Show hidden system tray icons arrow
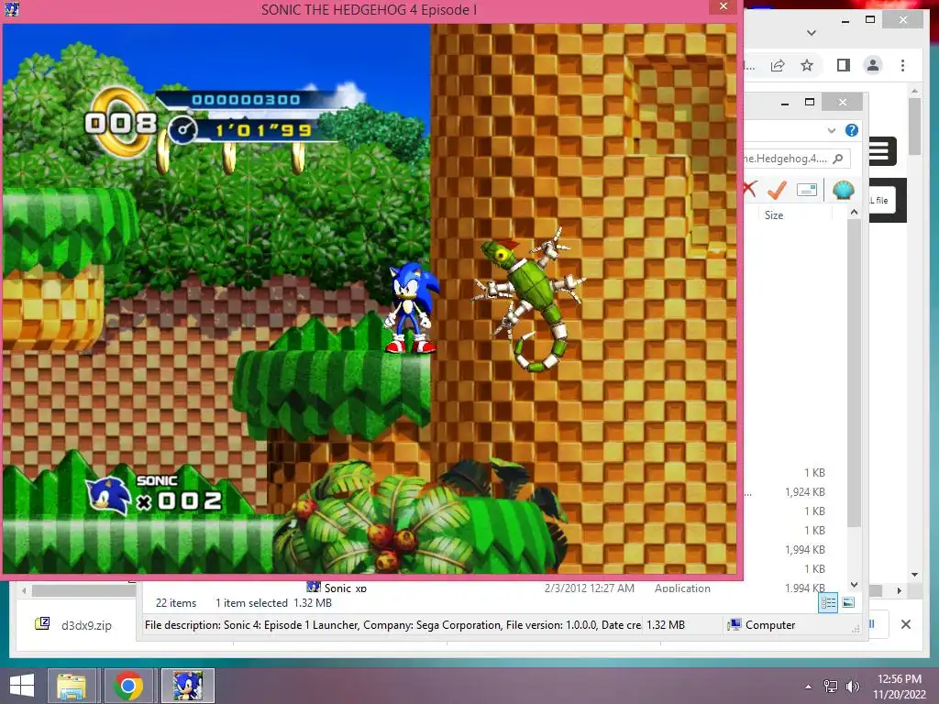Screen dimensions: 939x704 pos(809,687)
